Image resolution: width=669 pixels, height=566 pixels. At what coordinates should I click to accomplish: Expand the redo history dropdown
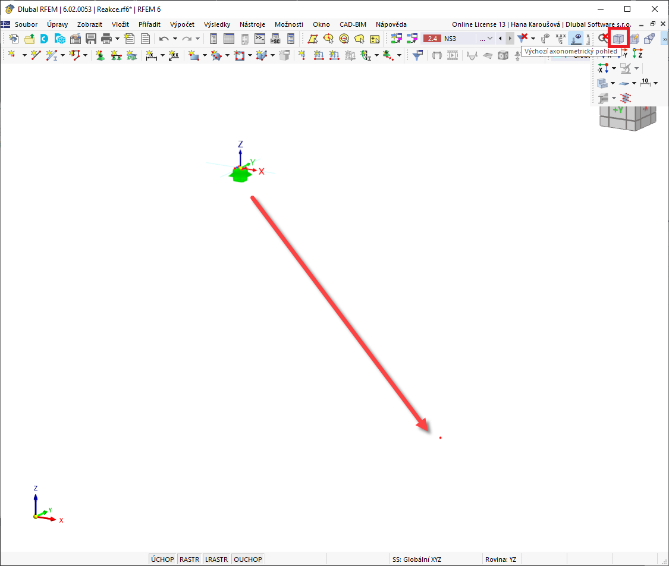click(x=197, y=39)
